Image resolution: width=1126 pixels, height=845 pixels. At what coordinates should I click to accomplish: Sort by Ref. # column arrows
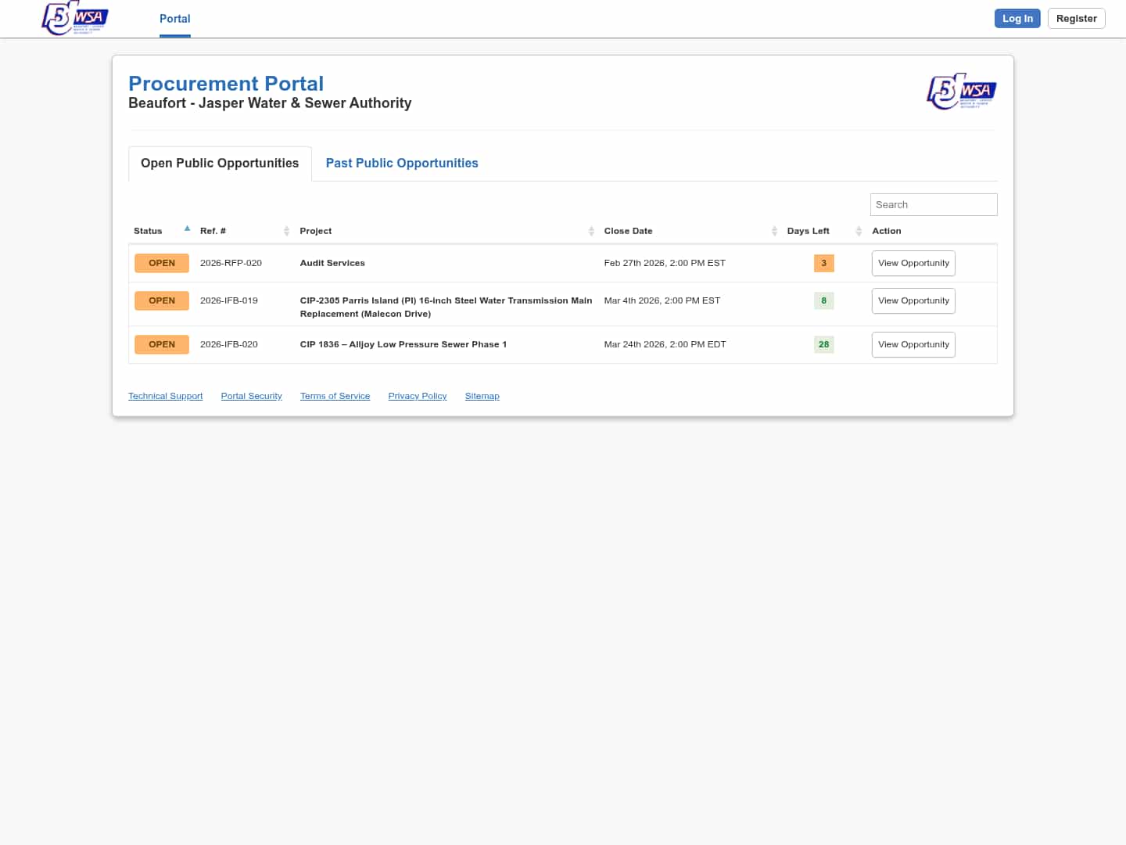coord(286,231)
